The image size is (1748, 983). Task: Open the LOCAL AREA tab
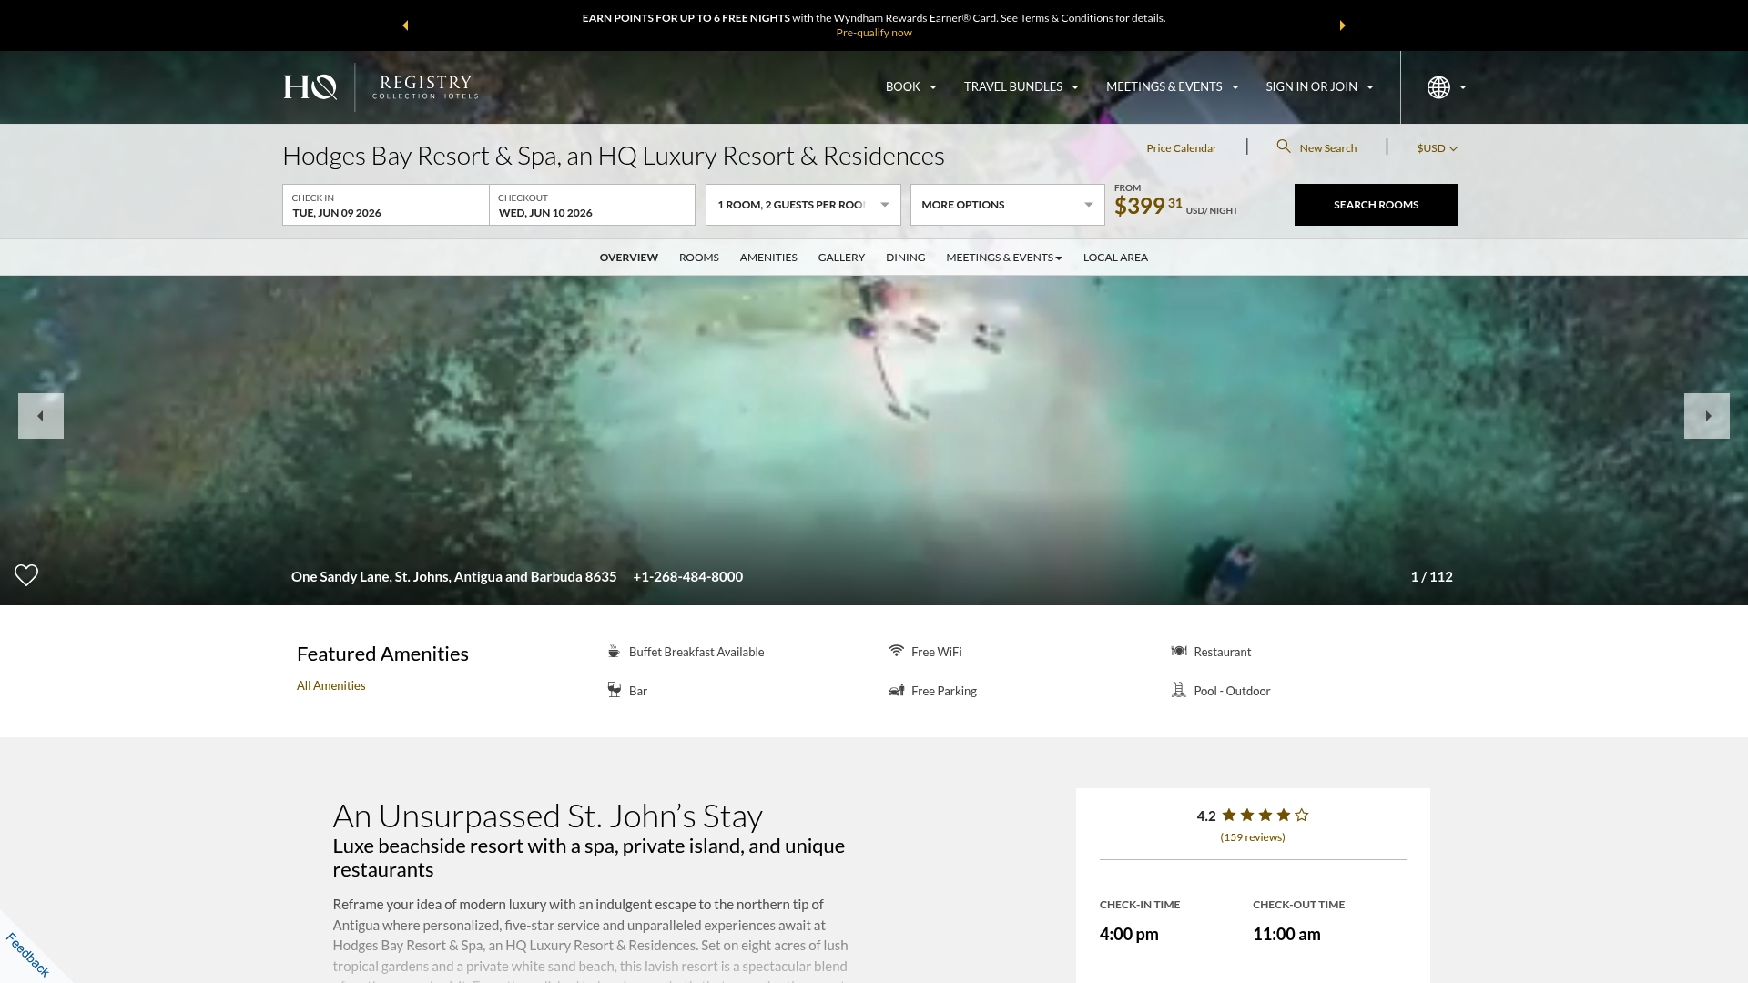point(1115,258)
